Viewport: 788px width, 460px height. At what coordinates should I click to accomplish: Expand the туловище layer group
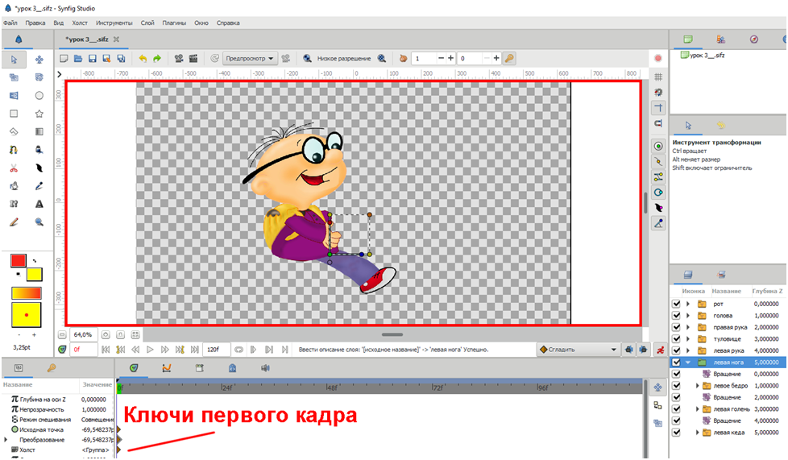click(x=688, y=339)
